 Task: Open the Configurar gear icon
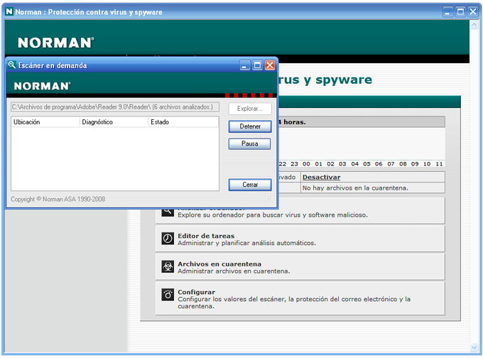[x=168, y=295]
